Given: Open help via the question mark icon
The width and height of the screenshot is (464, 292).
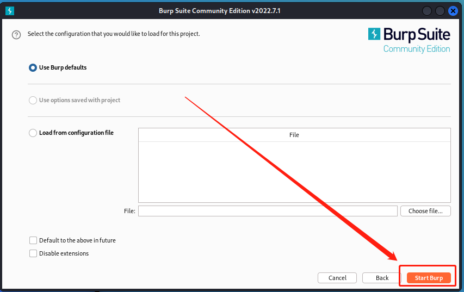Looking at the screenshot, I should pyautogui.click(x=16, y=35).
